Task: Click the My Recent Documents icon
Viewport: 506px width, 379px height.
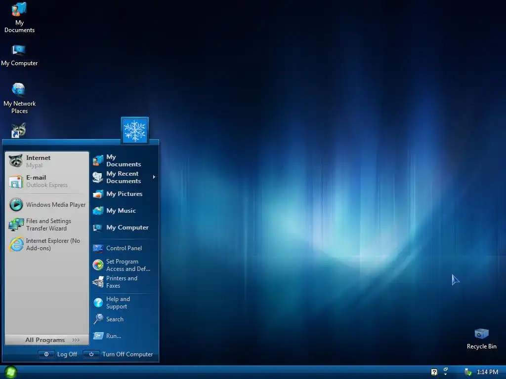Action: point(98,177)
